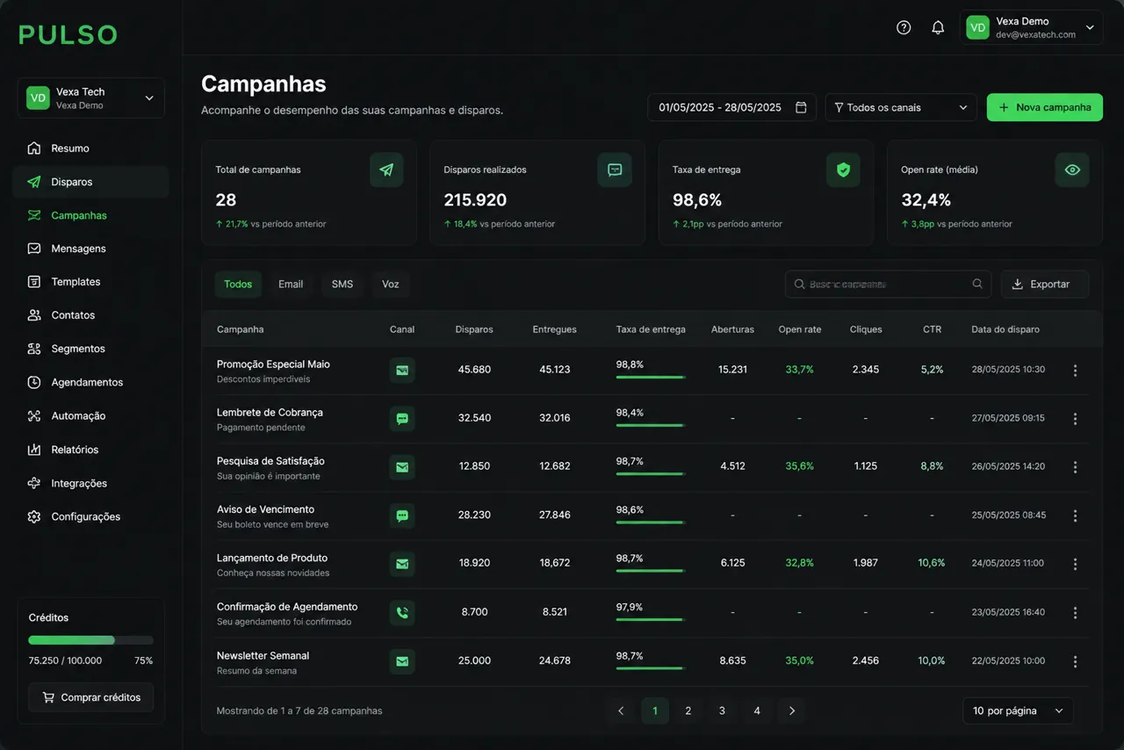The width and height of the screenshot is (1124, 750).
Task: Click the calendar icon in date range field
Action: click(801, 107)
